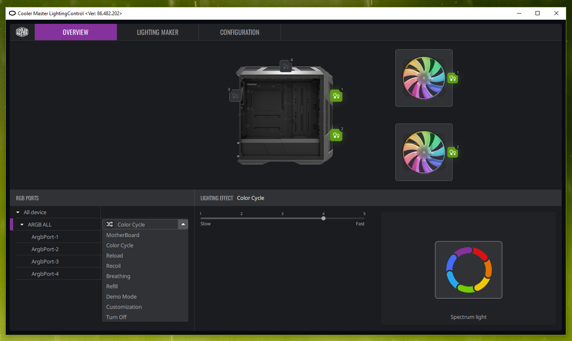This screenshot has height=341, width=572.
Task: Choose Customization from effect list
Action: (x=145, y=307)
